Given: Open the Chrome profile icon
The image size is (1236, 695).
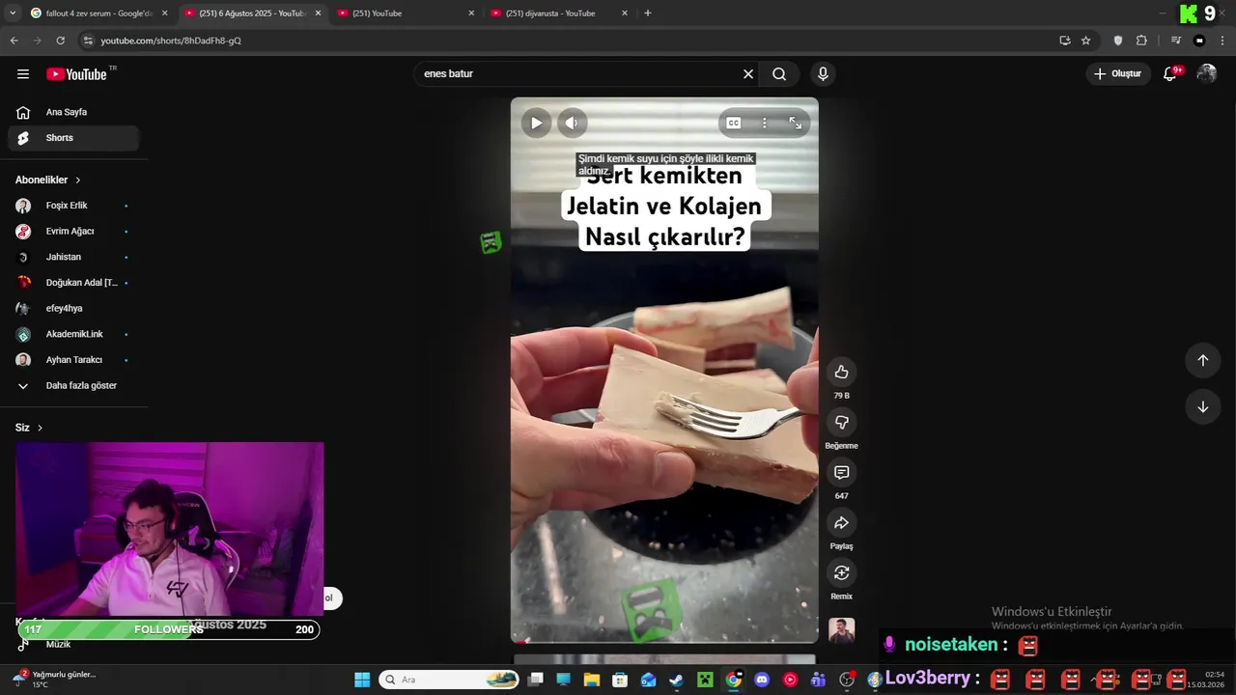Looking at the screenshot, I should point(1199,41).
